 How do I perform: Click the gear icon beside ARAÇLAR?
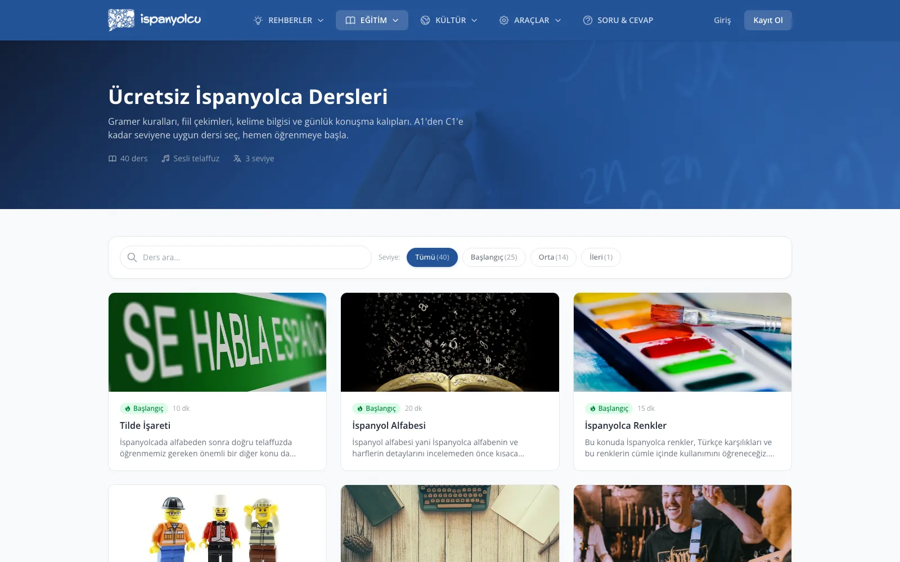click(x=504, y=20)
